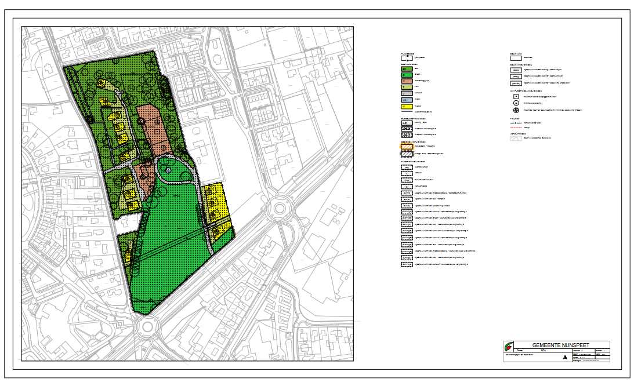Click the bright green 'G' legend swatch
634x386 pixels.
coord(406,75)
